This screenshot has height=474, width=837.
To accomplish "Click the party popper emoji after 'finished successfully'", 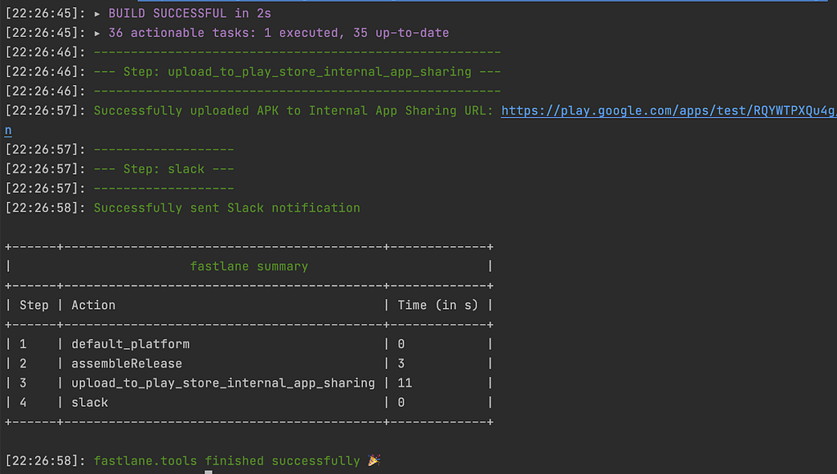I will [374, 460].
